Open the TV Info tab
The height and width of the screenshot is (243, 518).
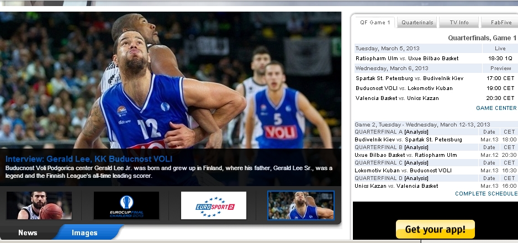click(459, 23)
